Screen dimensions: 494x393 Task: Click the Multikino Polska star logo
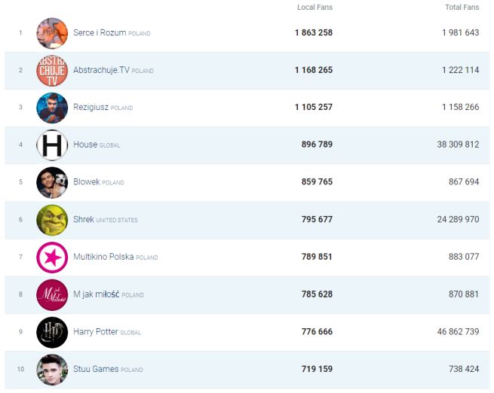coord(52,257)
